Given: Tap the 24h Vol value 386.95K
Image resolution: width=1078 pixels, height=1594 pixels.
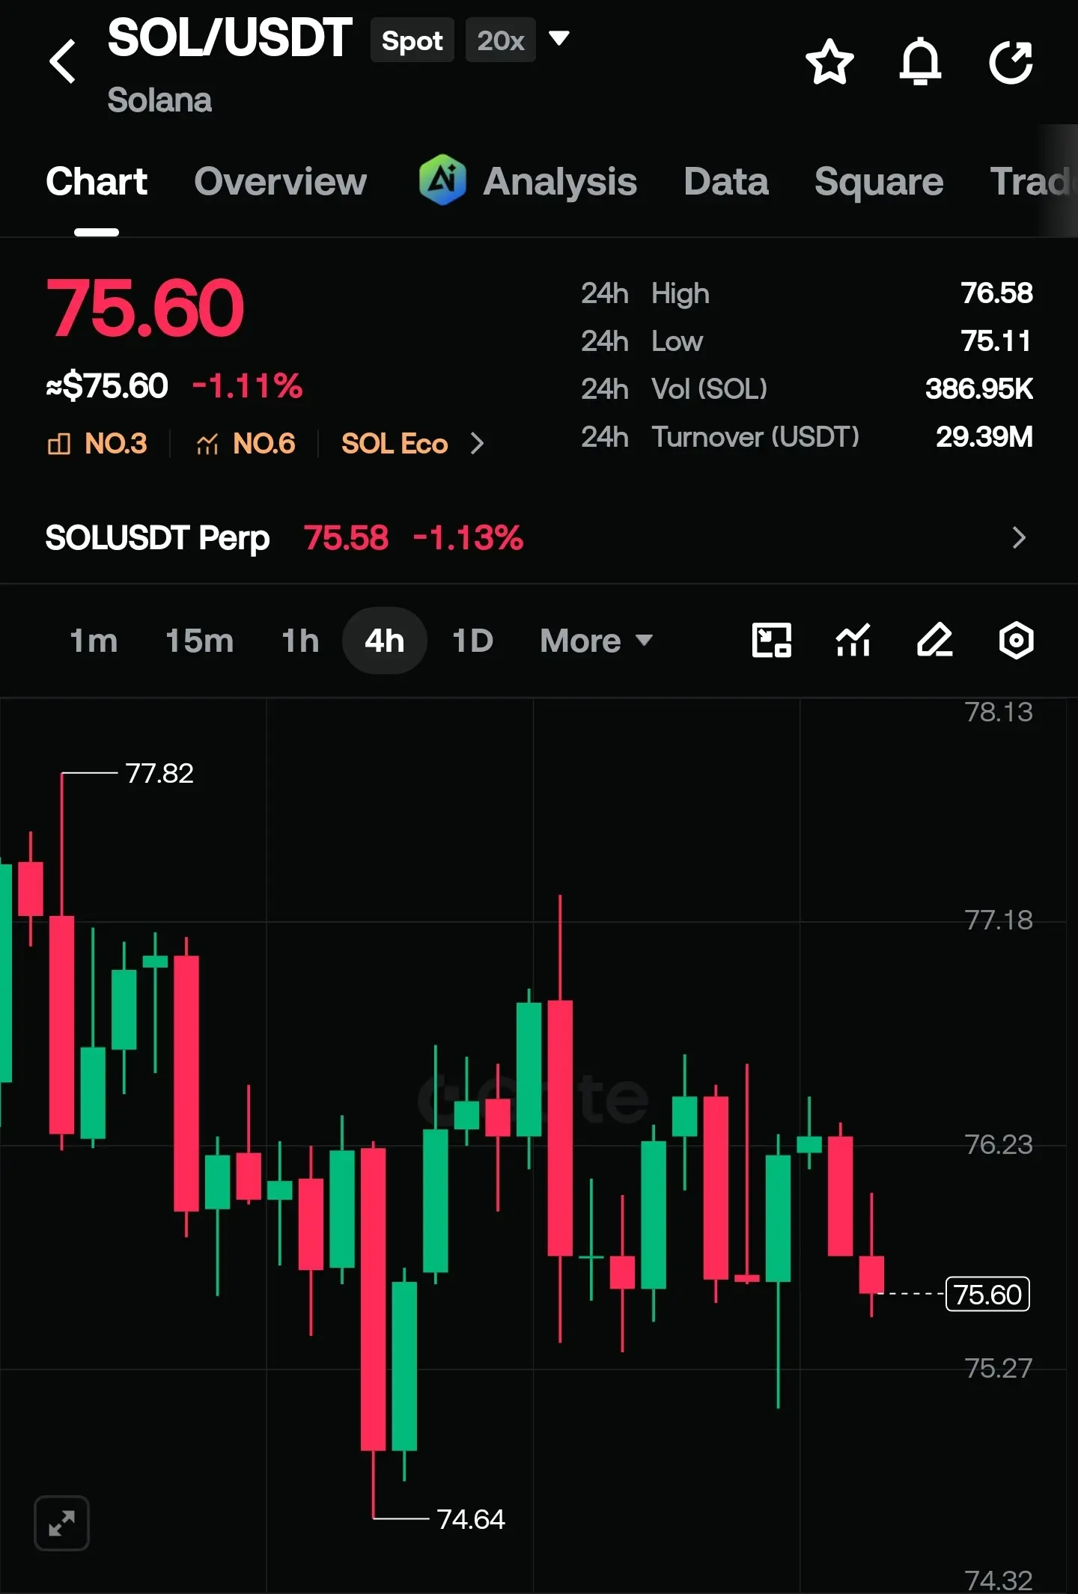Looking at the screenshot, I should tap(979, 388).
